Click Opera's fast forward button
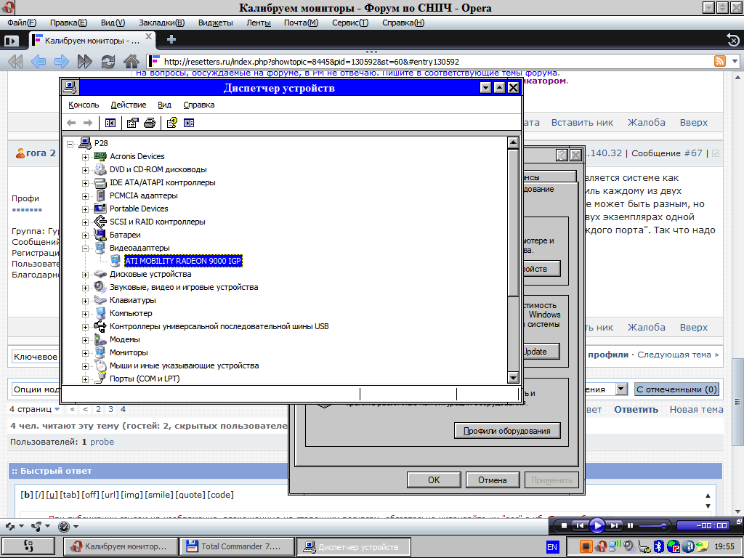This screenshot has width=744, height=558. (85, 61)
